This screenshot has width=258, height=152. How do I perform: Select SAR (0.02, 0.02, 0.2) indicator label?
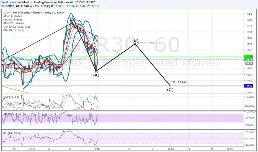tap(16, 27)
